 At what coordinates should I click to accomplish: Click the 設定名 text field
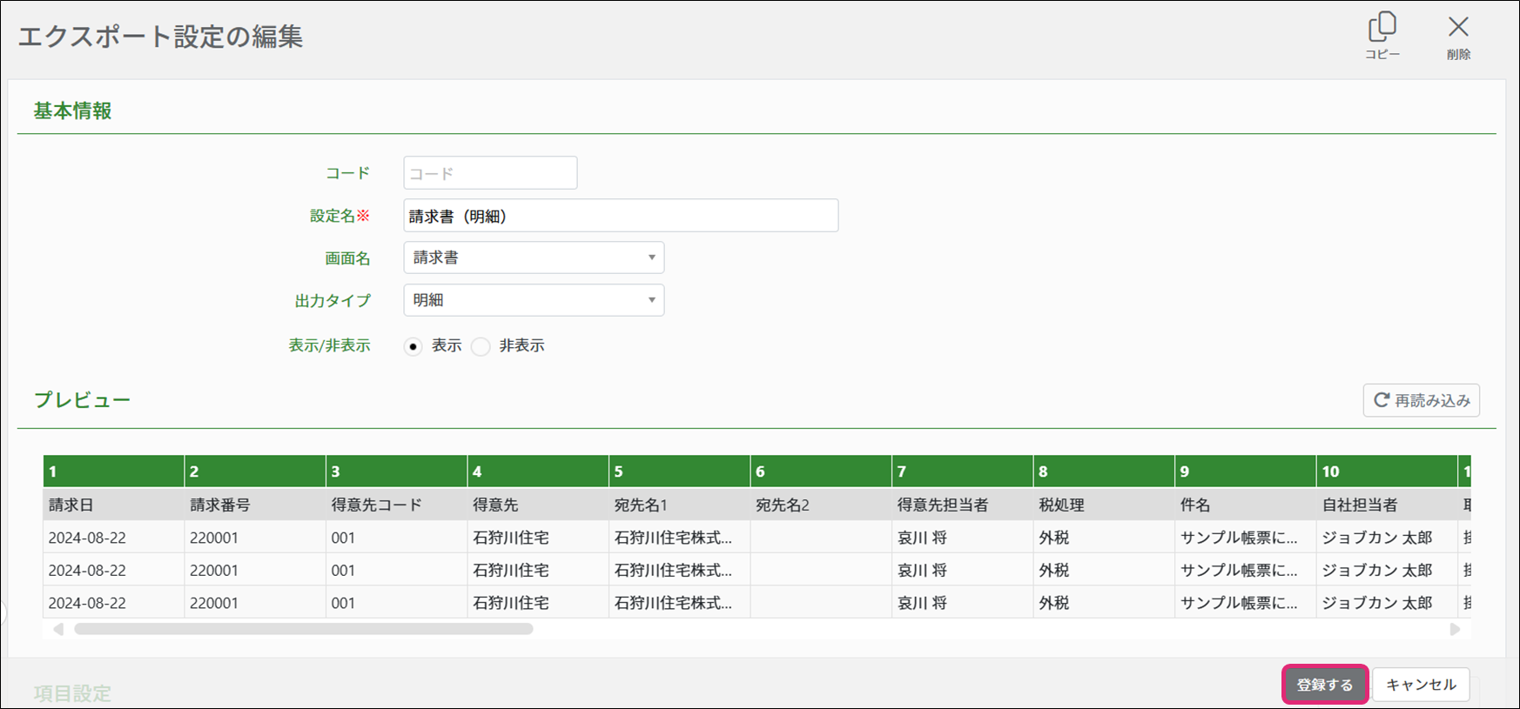(x=620, y=216)
